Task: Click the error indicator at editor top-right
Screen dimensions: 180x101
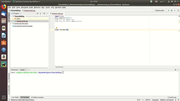Action: [x=179, y=16]
